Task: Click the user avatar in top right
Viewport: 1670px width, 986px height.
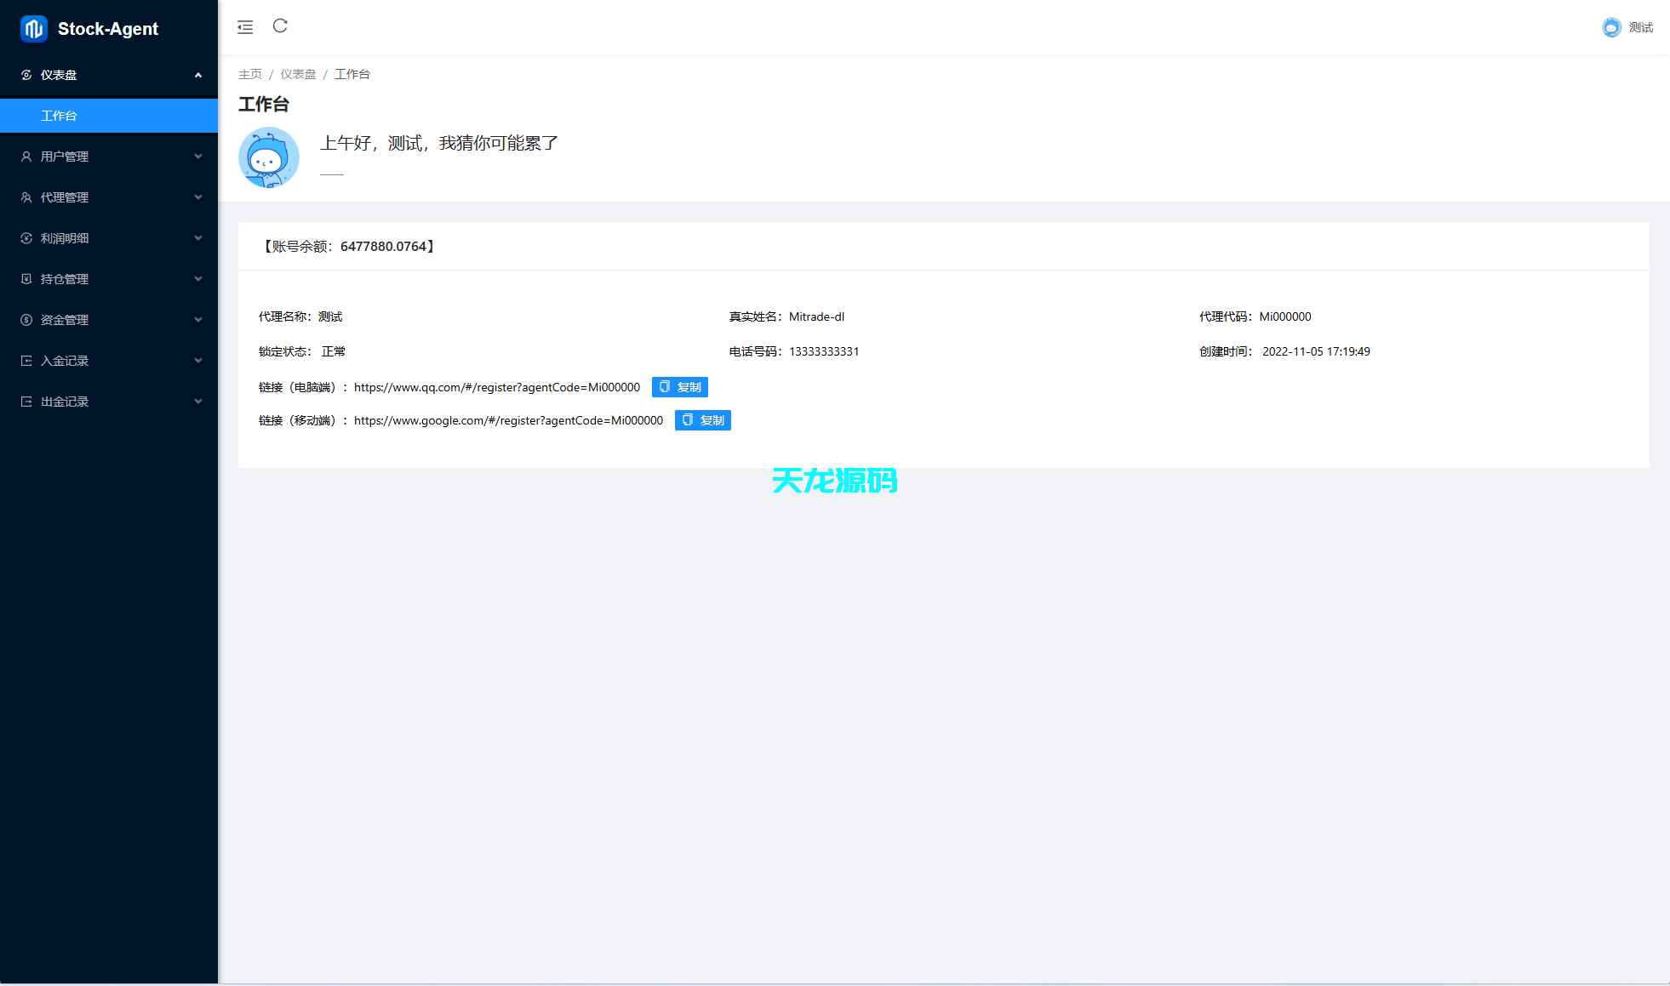Action: pos(1610,26)
